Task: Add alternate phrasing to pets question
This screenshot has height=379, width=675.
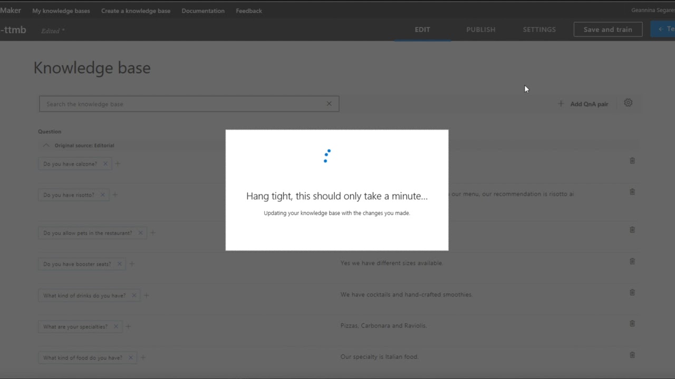Action: [x=153, y=233]
